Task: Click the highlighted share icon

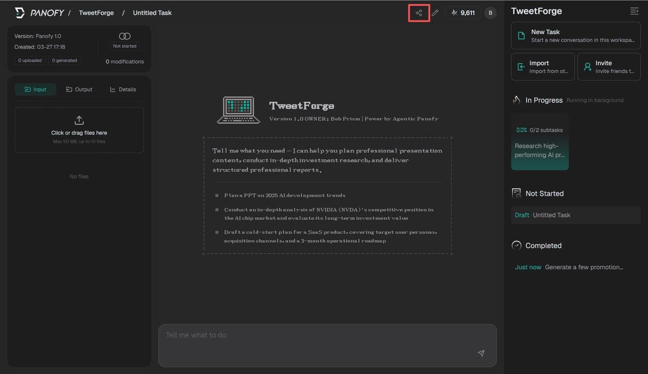Action: [x=419, y=13]
